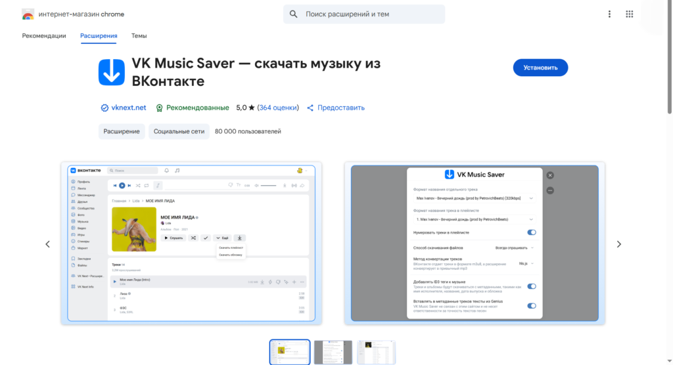673x365 pixels.
Task: Toggle Добавлять ID3 теги к музыке switch
Action: tap(531, 286)
